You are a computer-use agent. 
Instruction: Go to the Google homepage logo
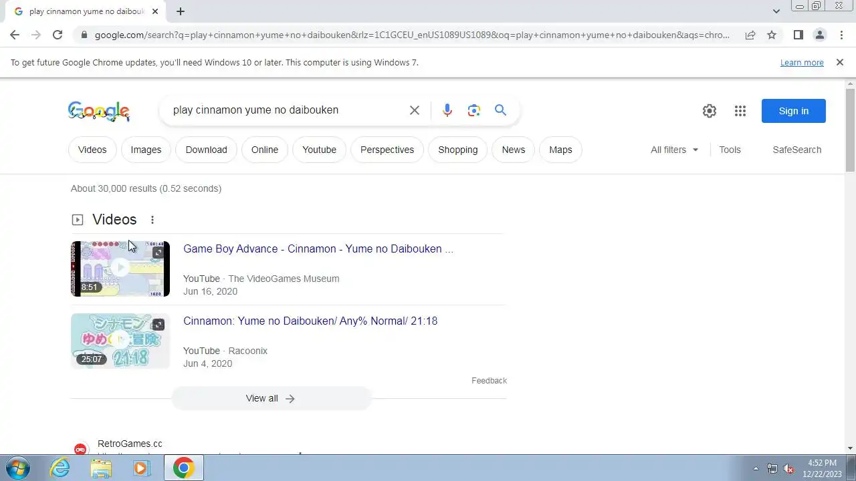coord(99,111)
